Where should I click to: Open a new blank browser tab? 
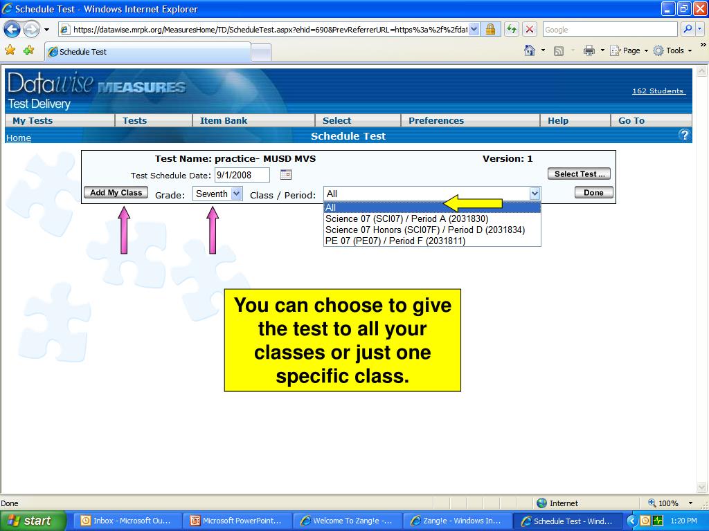(x=261, y=53)
